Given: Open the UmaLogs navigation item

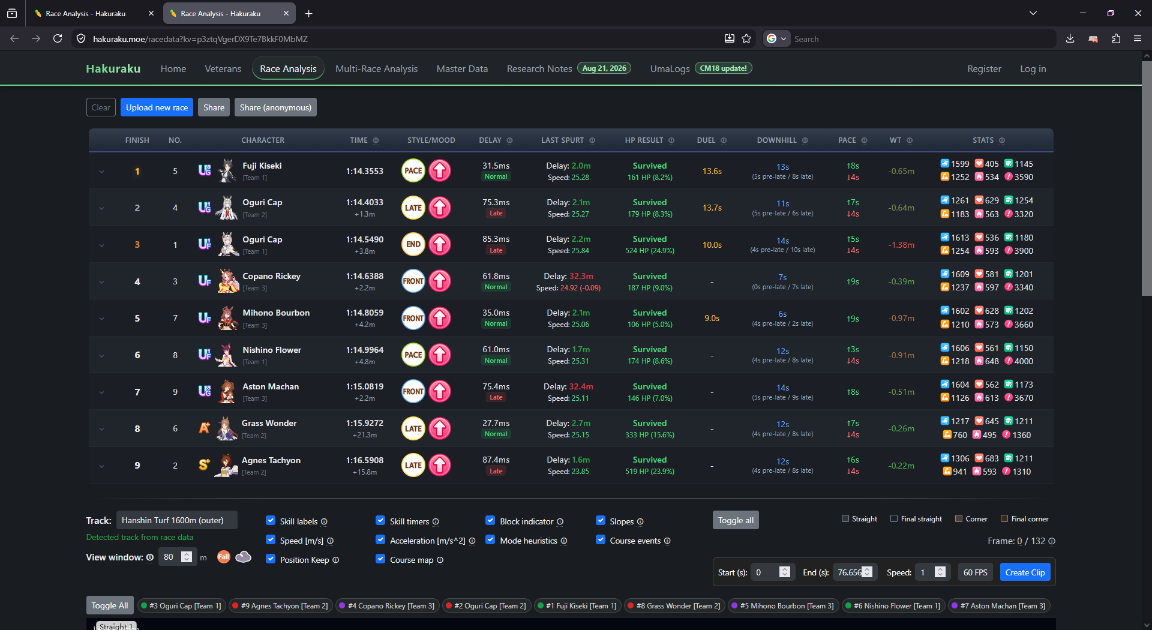Looking at the screenshot, I should pos(670,69).
